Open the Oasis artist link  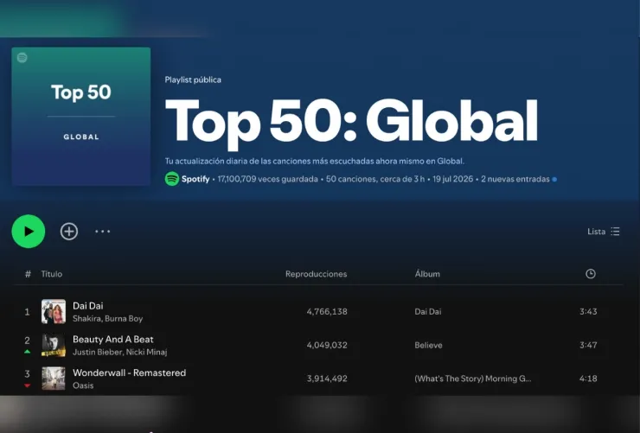(83, 385)
